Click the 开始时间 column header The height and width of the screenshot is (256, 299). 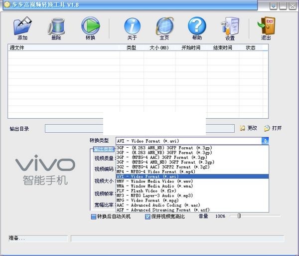click(x=191, y=47)
